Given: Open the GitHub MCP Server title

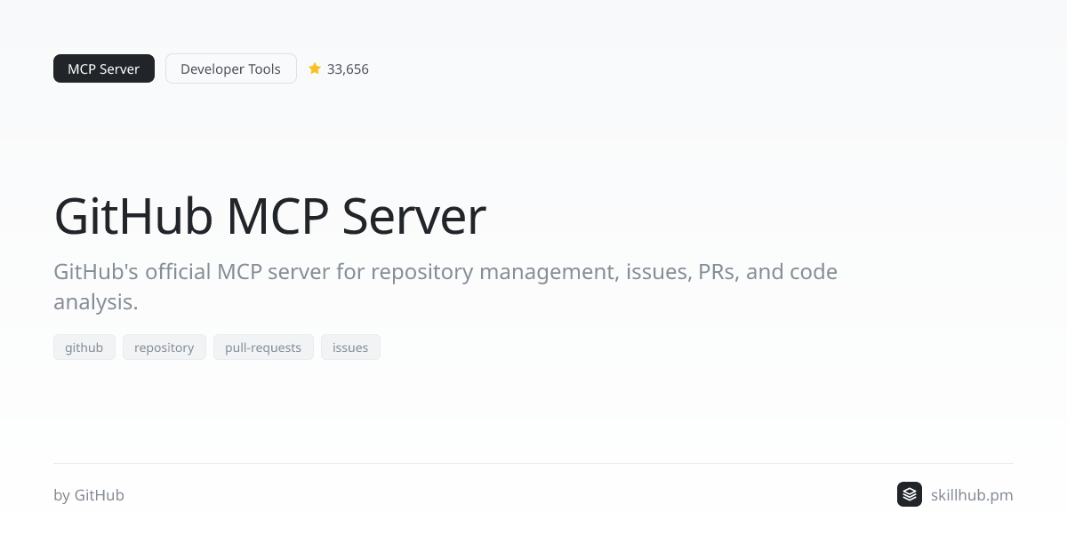Looking at the screenshot, I should 270,216.
